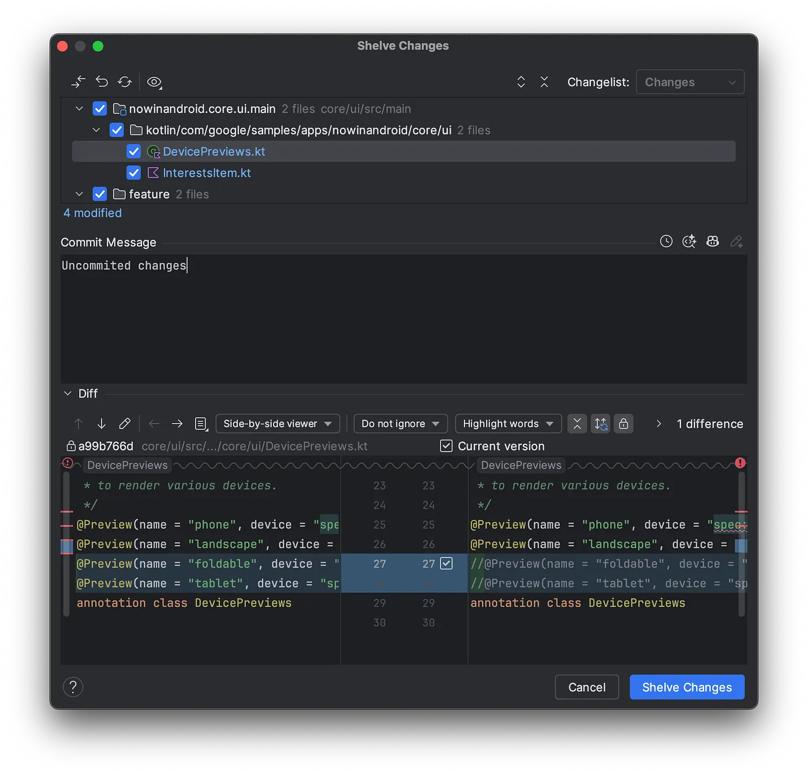Click the Expand All icon in changes toolbar
Screen dimensions: 808x775
521,82
